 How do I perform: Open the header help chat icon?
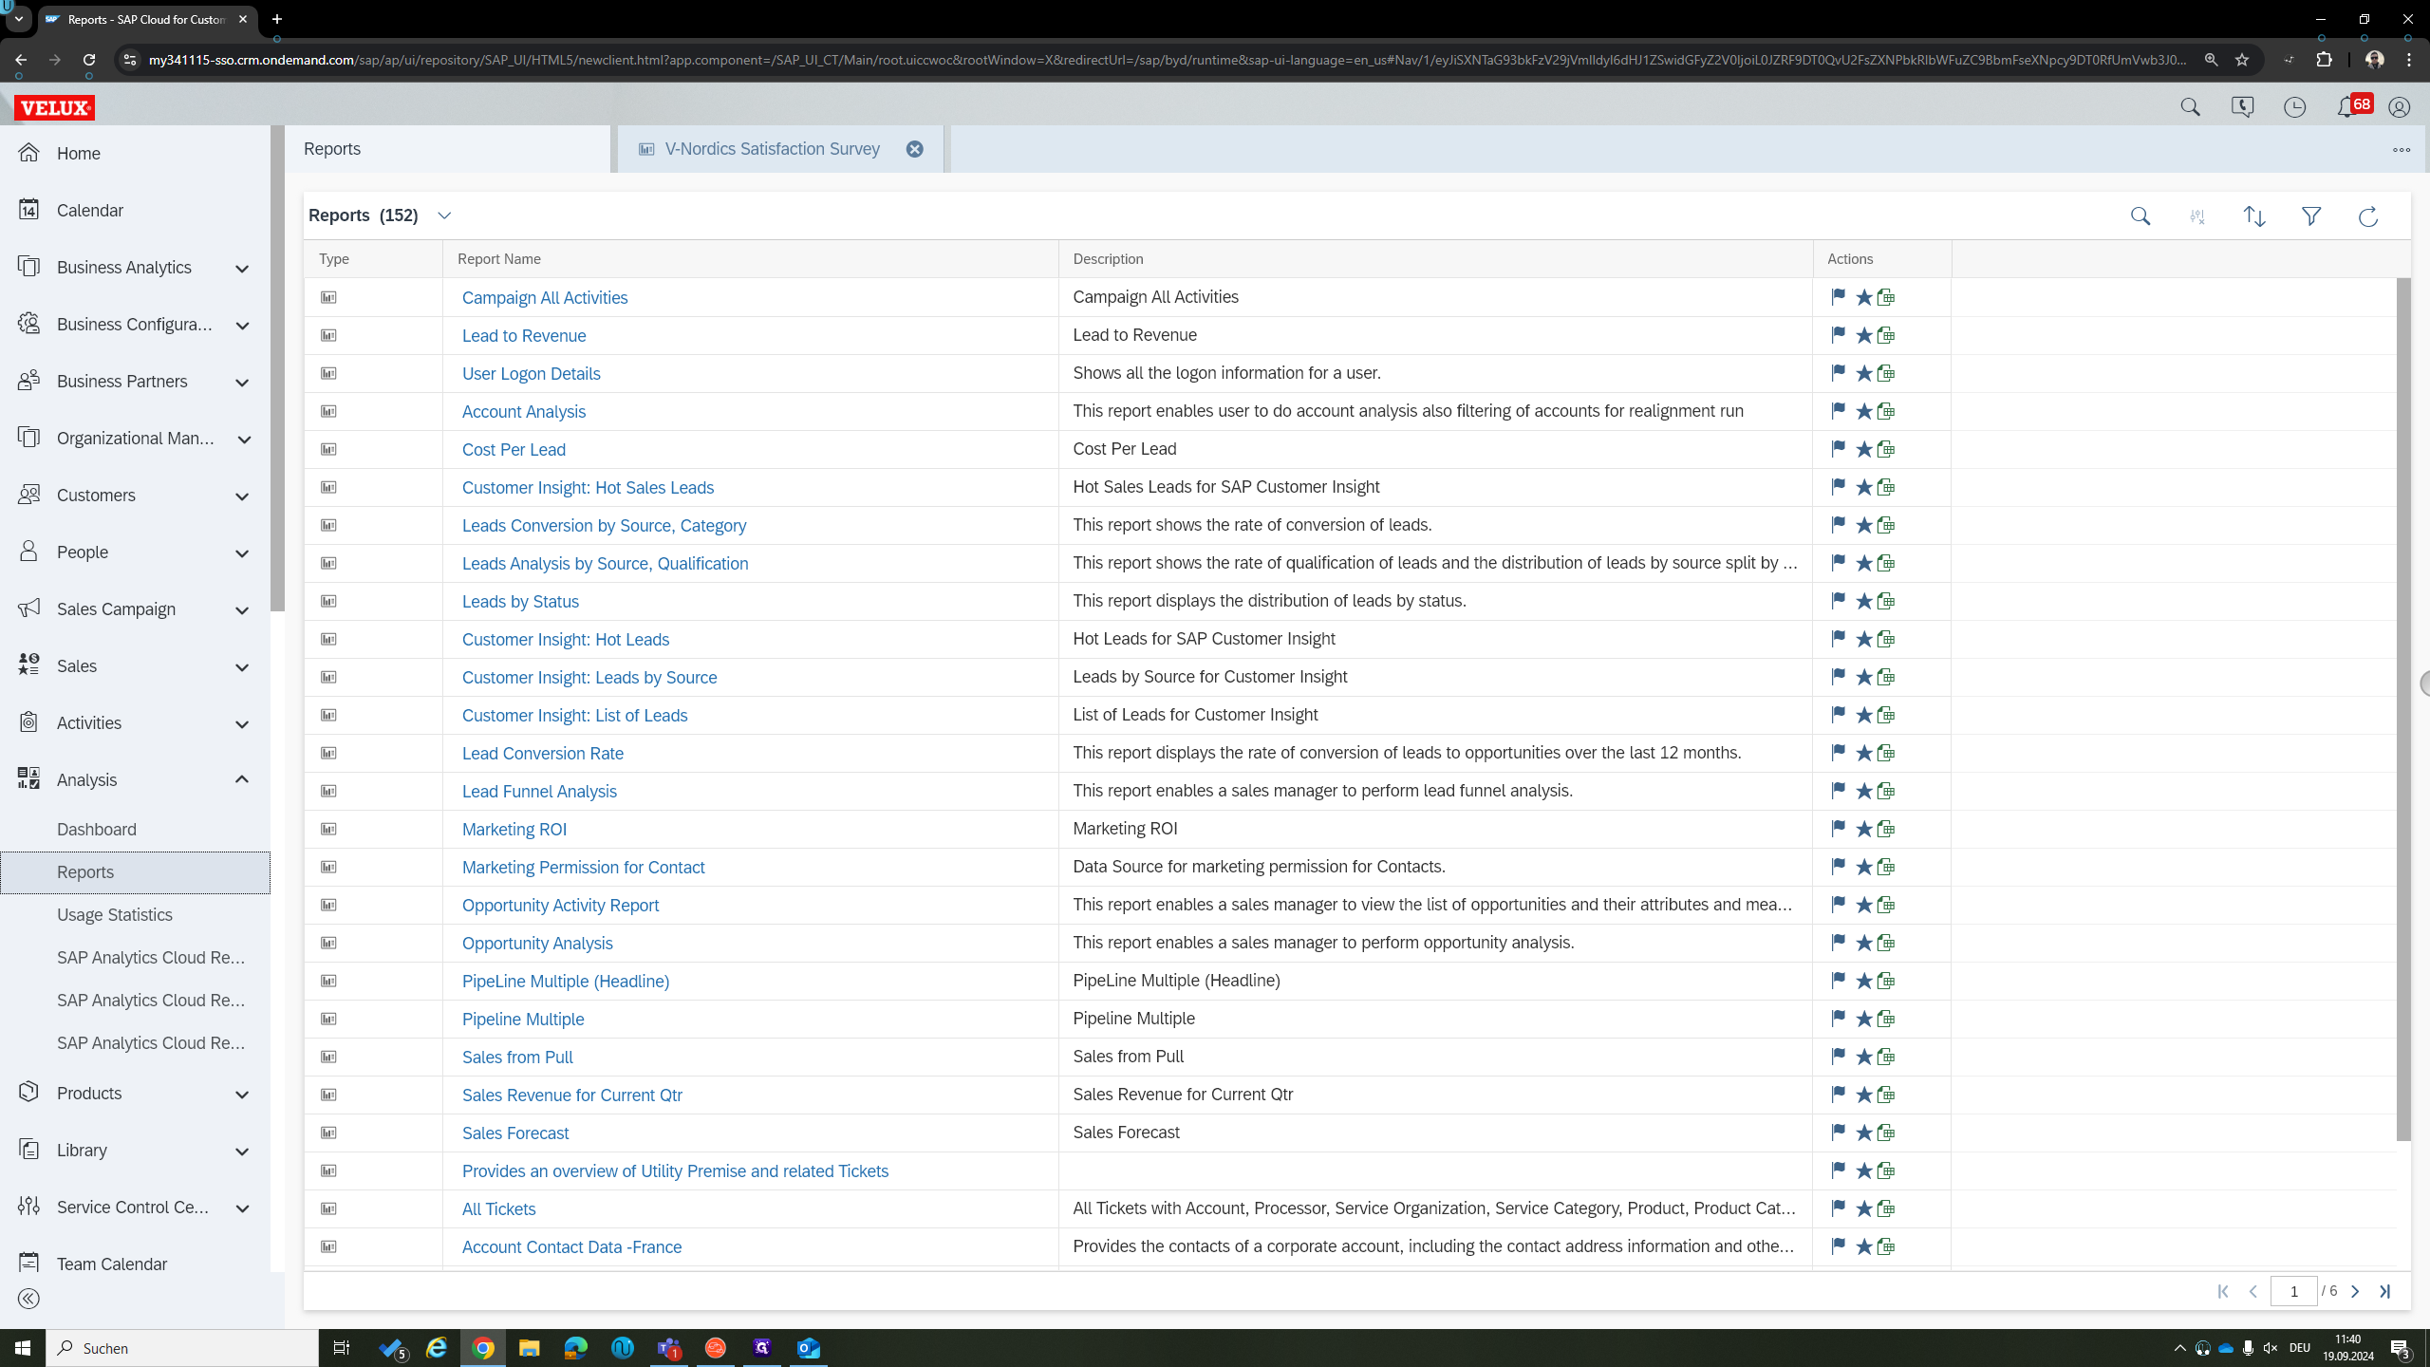[2242, 107]
